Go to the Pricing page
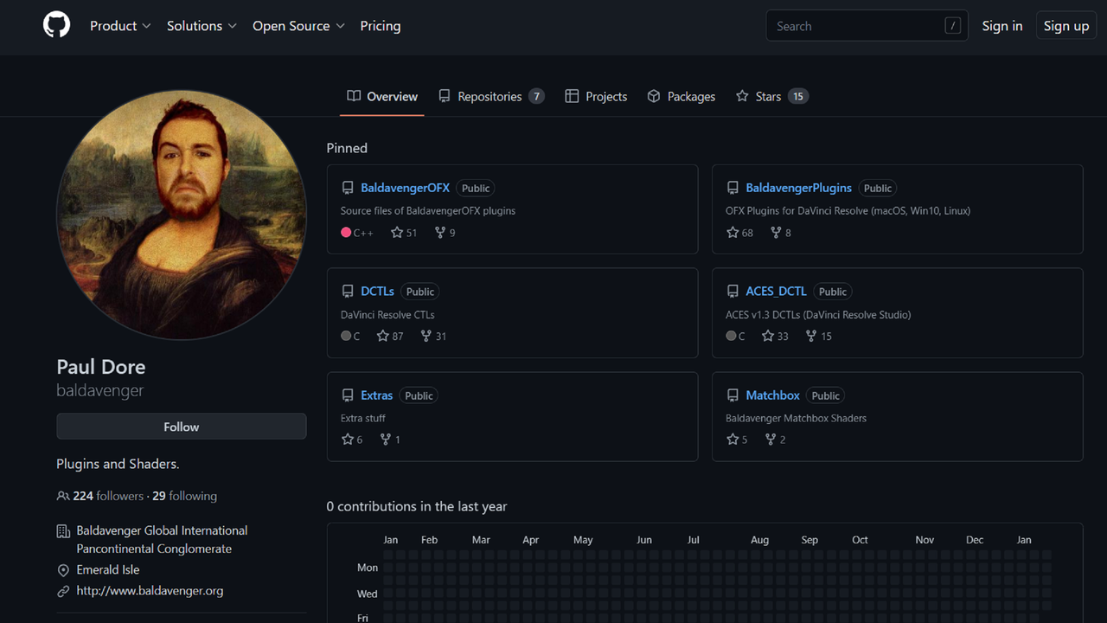The width and height of the screenshot is (1107, 623). (x=381, y=26)
